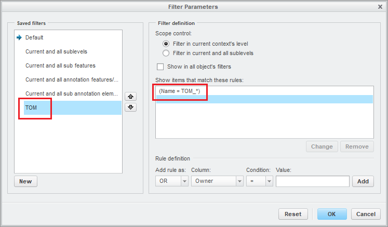Click the New filter button
This screenshot has height=227, width=388.
pyautogui.click(x=25, y=181)
